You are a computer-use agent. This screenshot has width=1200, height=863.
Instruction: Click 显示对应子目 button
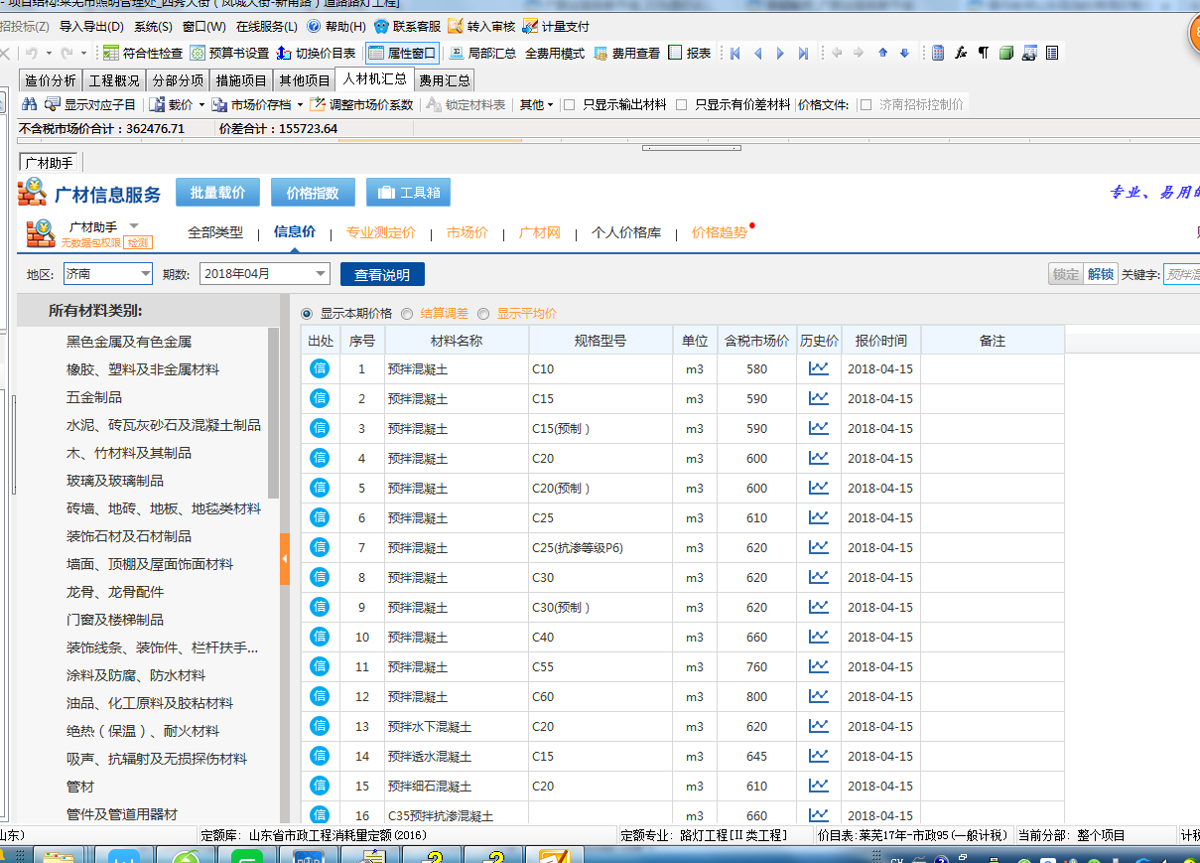click(89, 104)
